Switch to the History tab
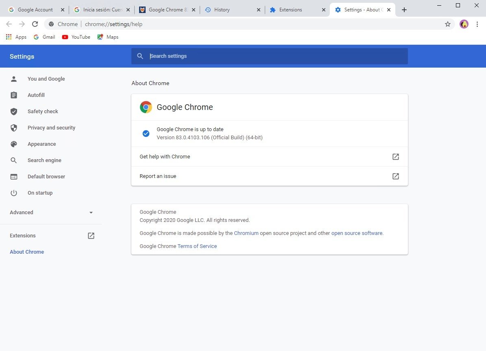The height and width of the screenshot is (351, 486). pyautogui.click(x=233, y=10)
